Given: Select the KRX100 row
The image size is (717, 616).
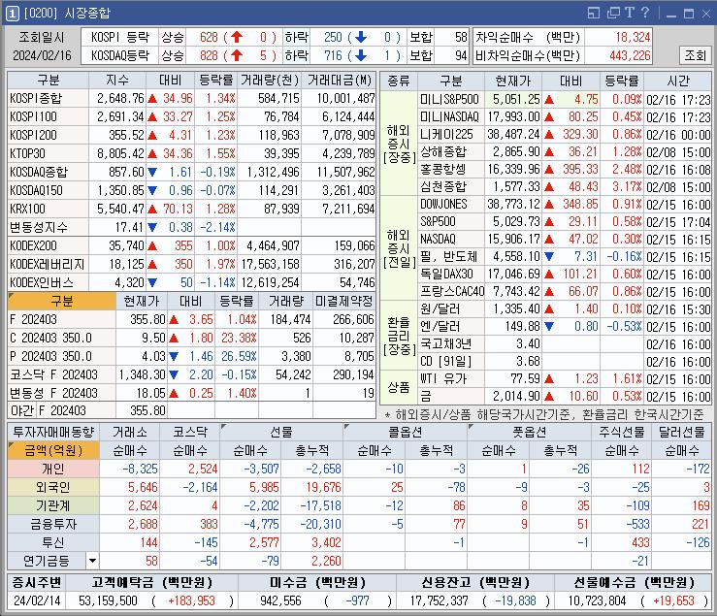Looking at the screenshot, I should click(x=191, y=209).
